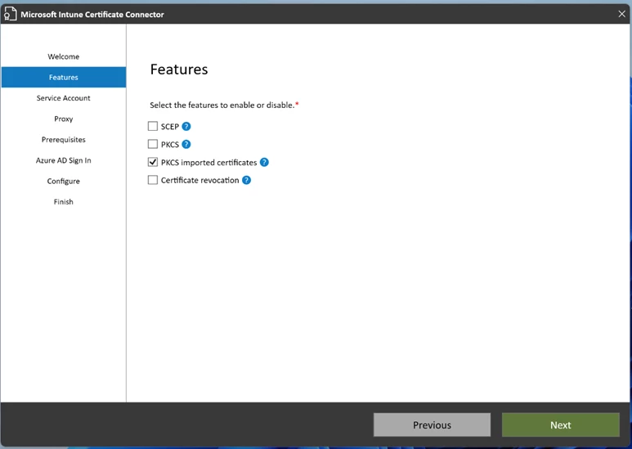The height and width of the screenshot is (449, 632).
Task: Jump to the Finish step
Action: click(x=64, y=202)
